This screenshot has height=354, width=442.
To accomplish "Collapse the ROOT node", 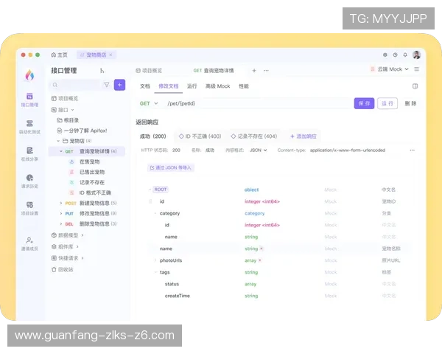I will coord(150,190).
